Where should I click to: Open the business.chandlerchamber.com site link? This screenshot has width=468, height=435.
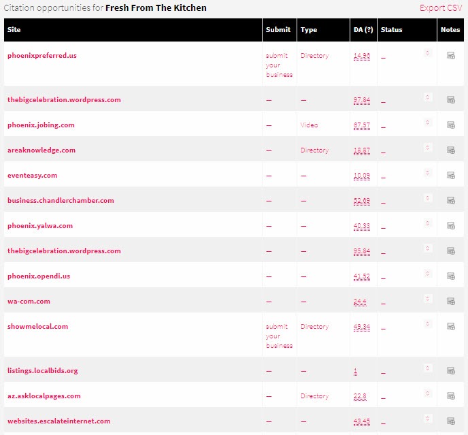point(61,200)
